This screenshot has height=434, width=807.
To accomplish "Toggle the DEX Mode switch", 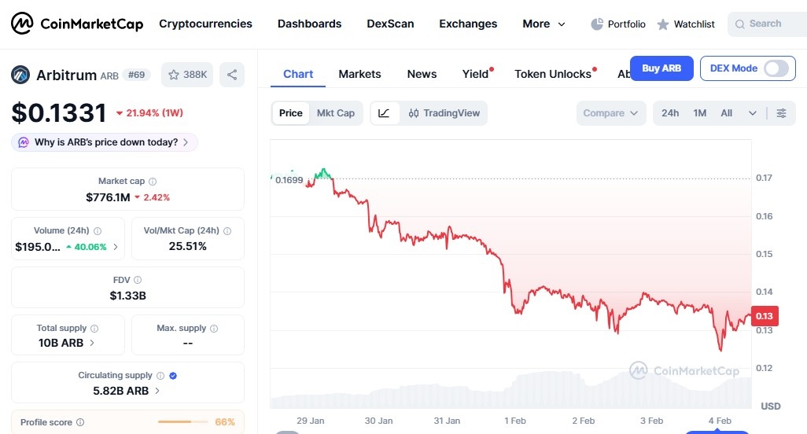I will tap(776, 68).
